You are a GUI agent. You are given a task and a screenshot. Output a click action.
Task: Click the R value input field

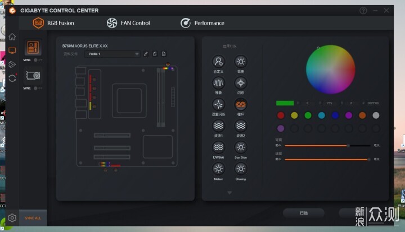[308, 103]
